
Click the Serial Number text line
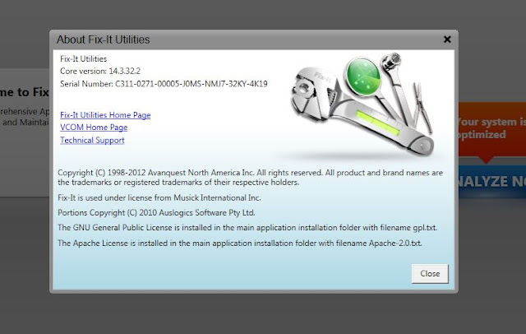(x=164, y=84)
